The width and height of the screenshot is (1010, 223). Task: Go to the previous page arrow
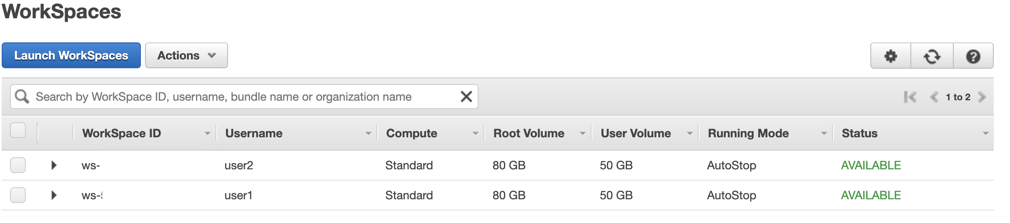934,97
